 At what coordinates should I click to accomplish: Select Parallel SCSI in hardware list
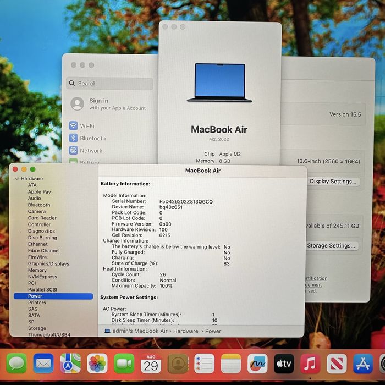point(42,289)
